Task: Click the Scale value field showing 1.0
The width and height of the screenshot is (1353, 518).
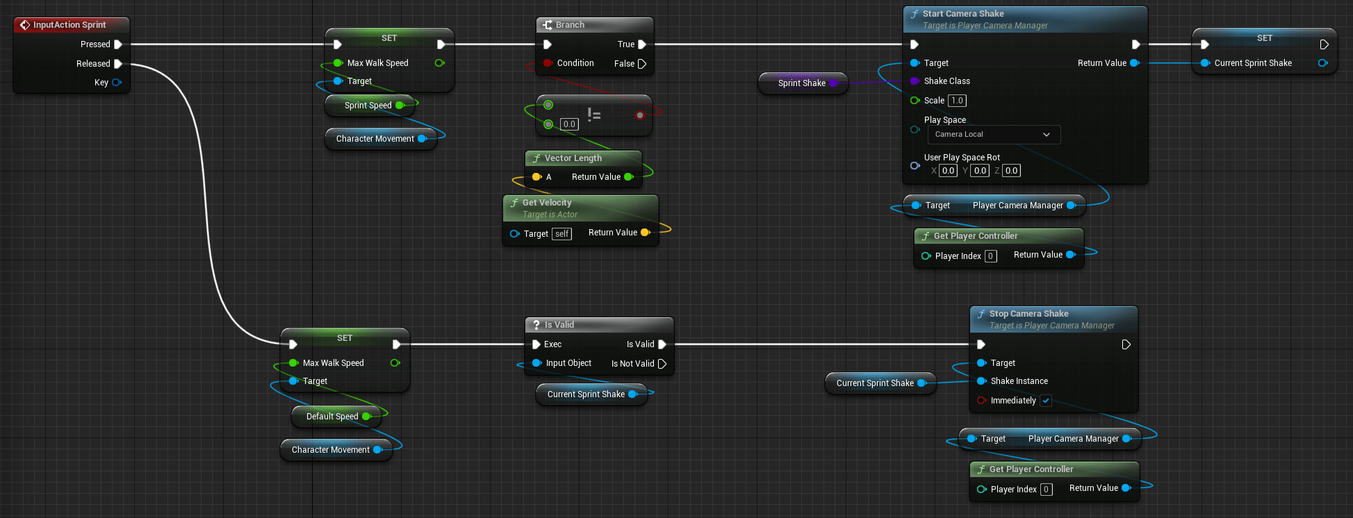Action: 957,101
